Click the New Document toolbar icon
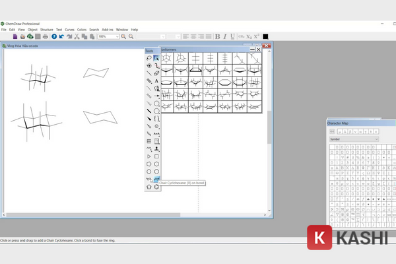 tap(15, 37)
